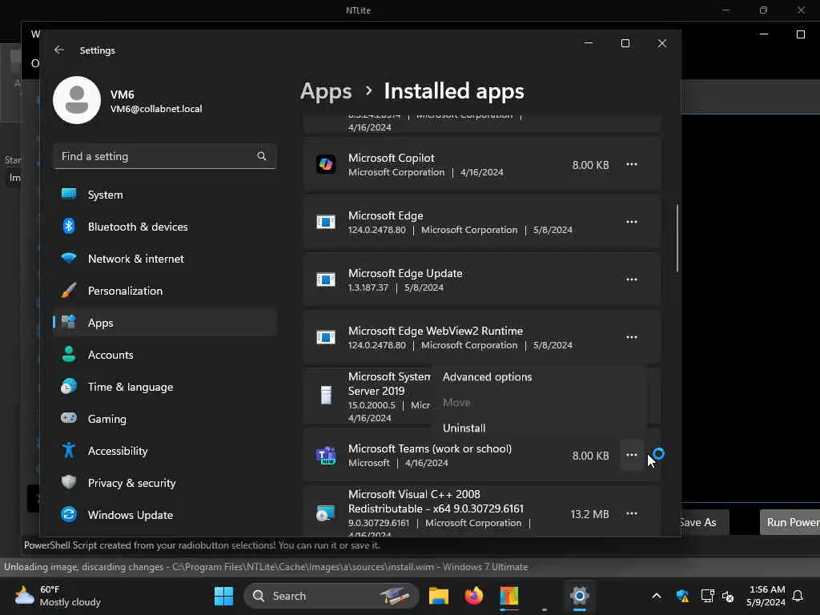
Task: Open Accessibility settings category
Action: point(165,451)
